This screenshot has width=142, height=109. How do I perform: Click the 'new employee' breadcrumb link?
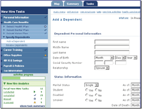88,12
